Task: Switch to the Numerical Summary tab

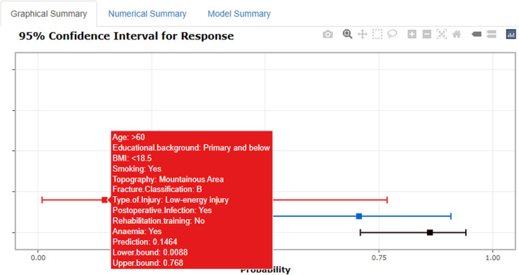Action: [148, 14]
